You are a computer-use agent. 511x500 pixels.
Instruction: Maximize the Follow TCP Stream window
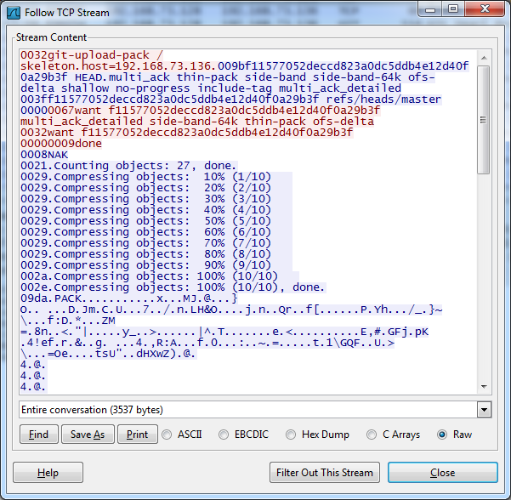[x=453, y=9]
